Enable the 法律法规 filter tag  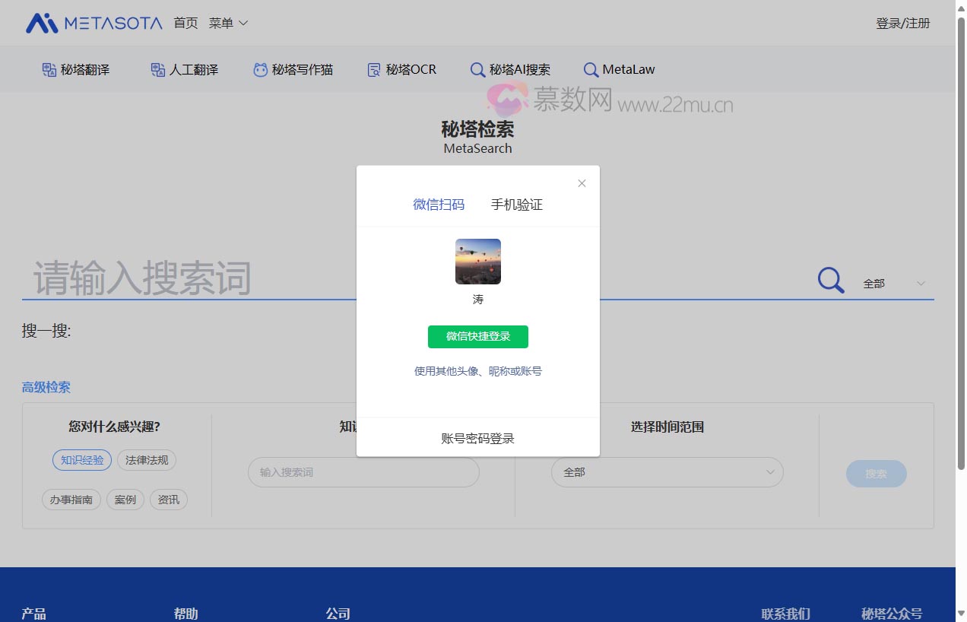[x=146, y=460]
